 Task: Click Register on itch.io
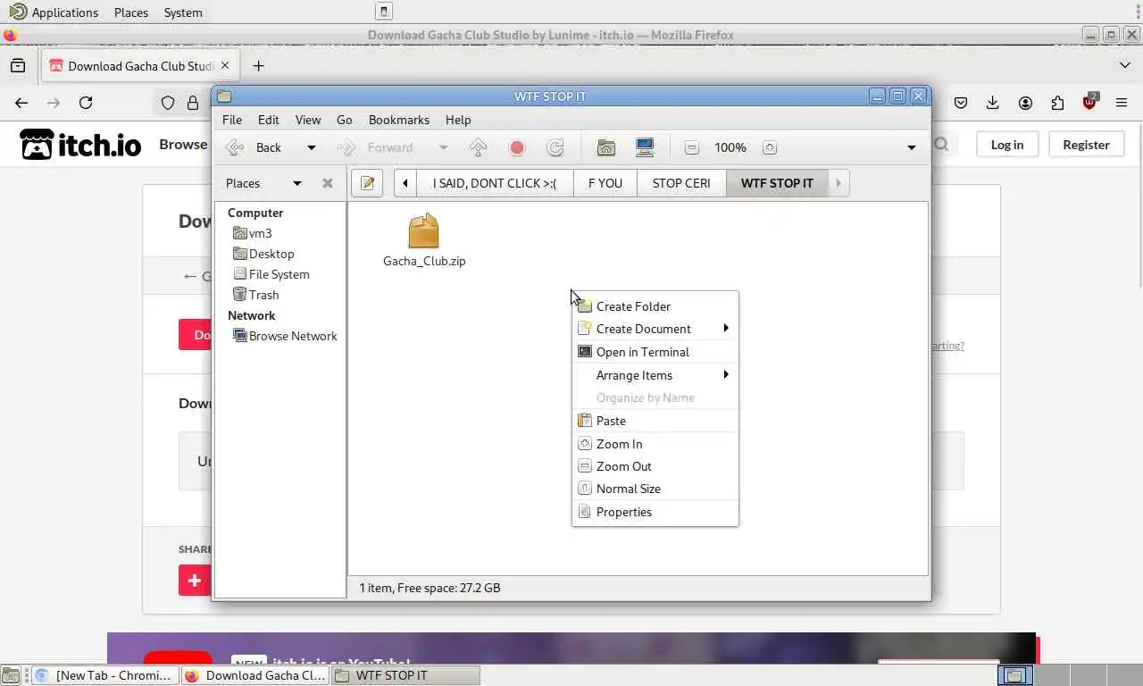click(x=1086, y=145)
